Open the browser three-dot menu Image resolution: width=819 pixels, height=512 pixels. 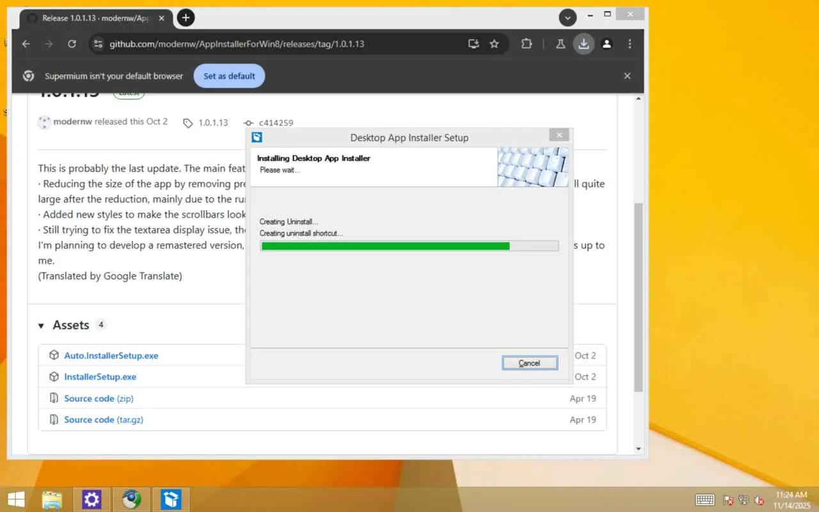[x=630, y=44]
